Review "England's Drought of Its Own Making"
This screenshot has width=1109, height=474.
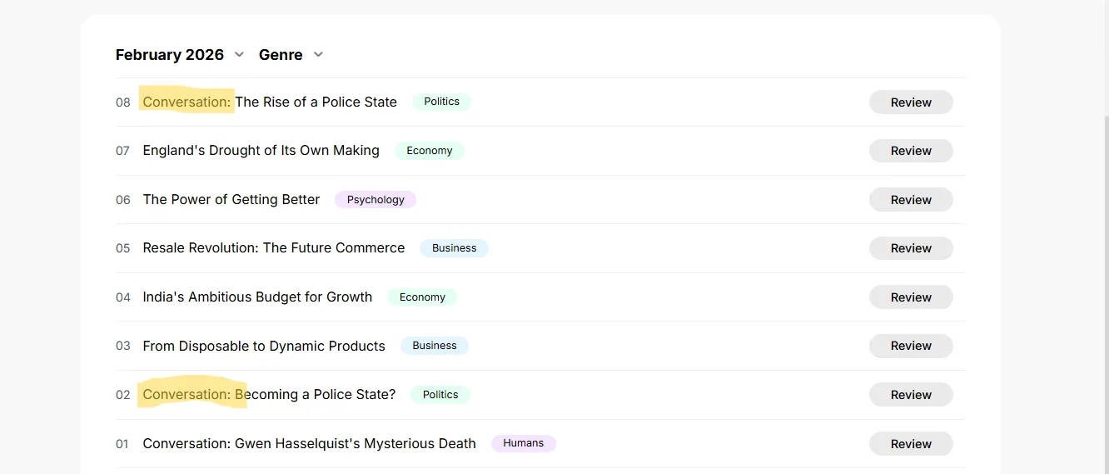[x=911, y=151]
